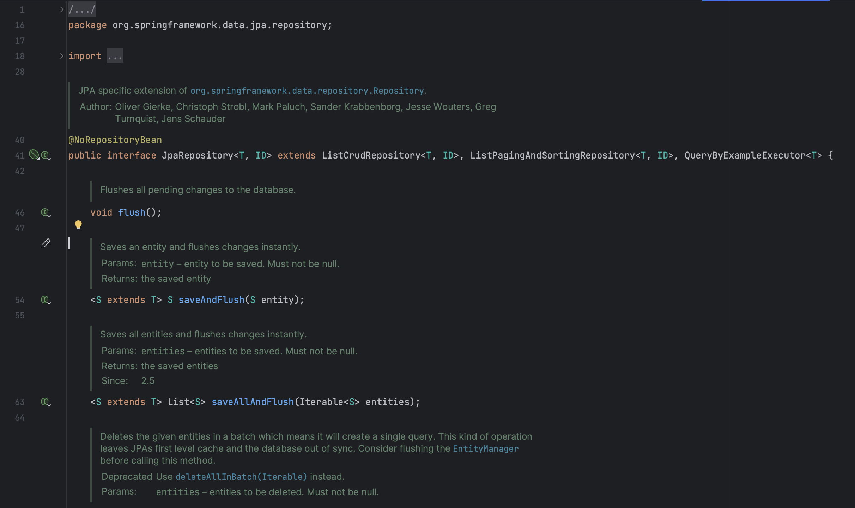Click the implemented-method icon beside flush()
Viewport: 855px width, 508px height.
pos(46,212)
